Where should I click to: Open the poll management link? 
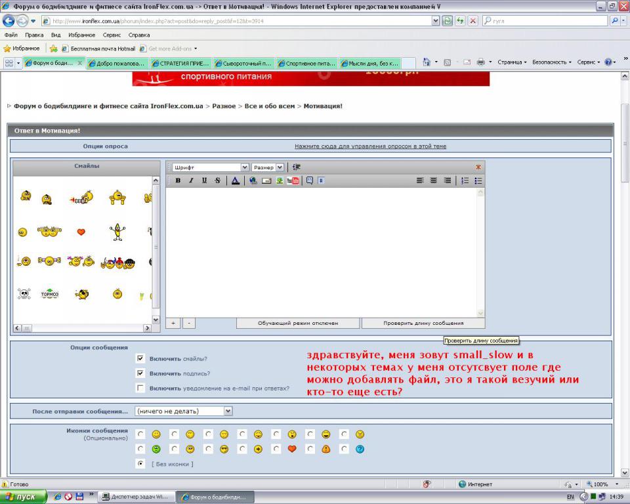[x=370, y=146]
